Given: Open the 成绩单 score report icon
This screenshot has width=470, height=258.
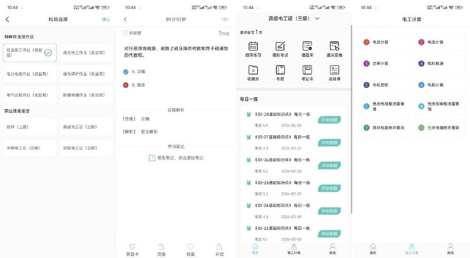Looking at the screenshot, I should [334, 72].
